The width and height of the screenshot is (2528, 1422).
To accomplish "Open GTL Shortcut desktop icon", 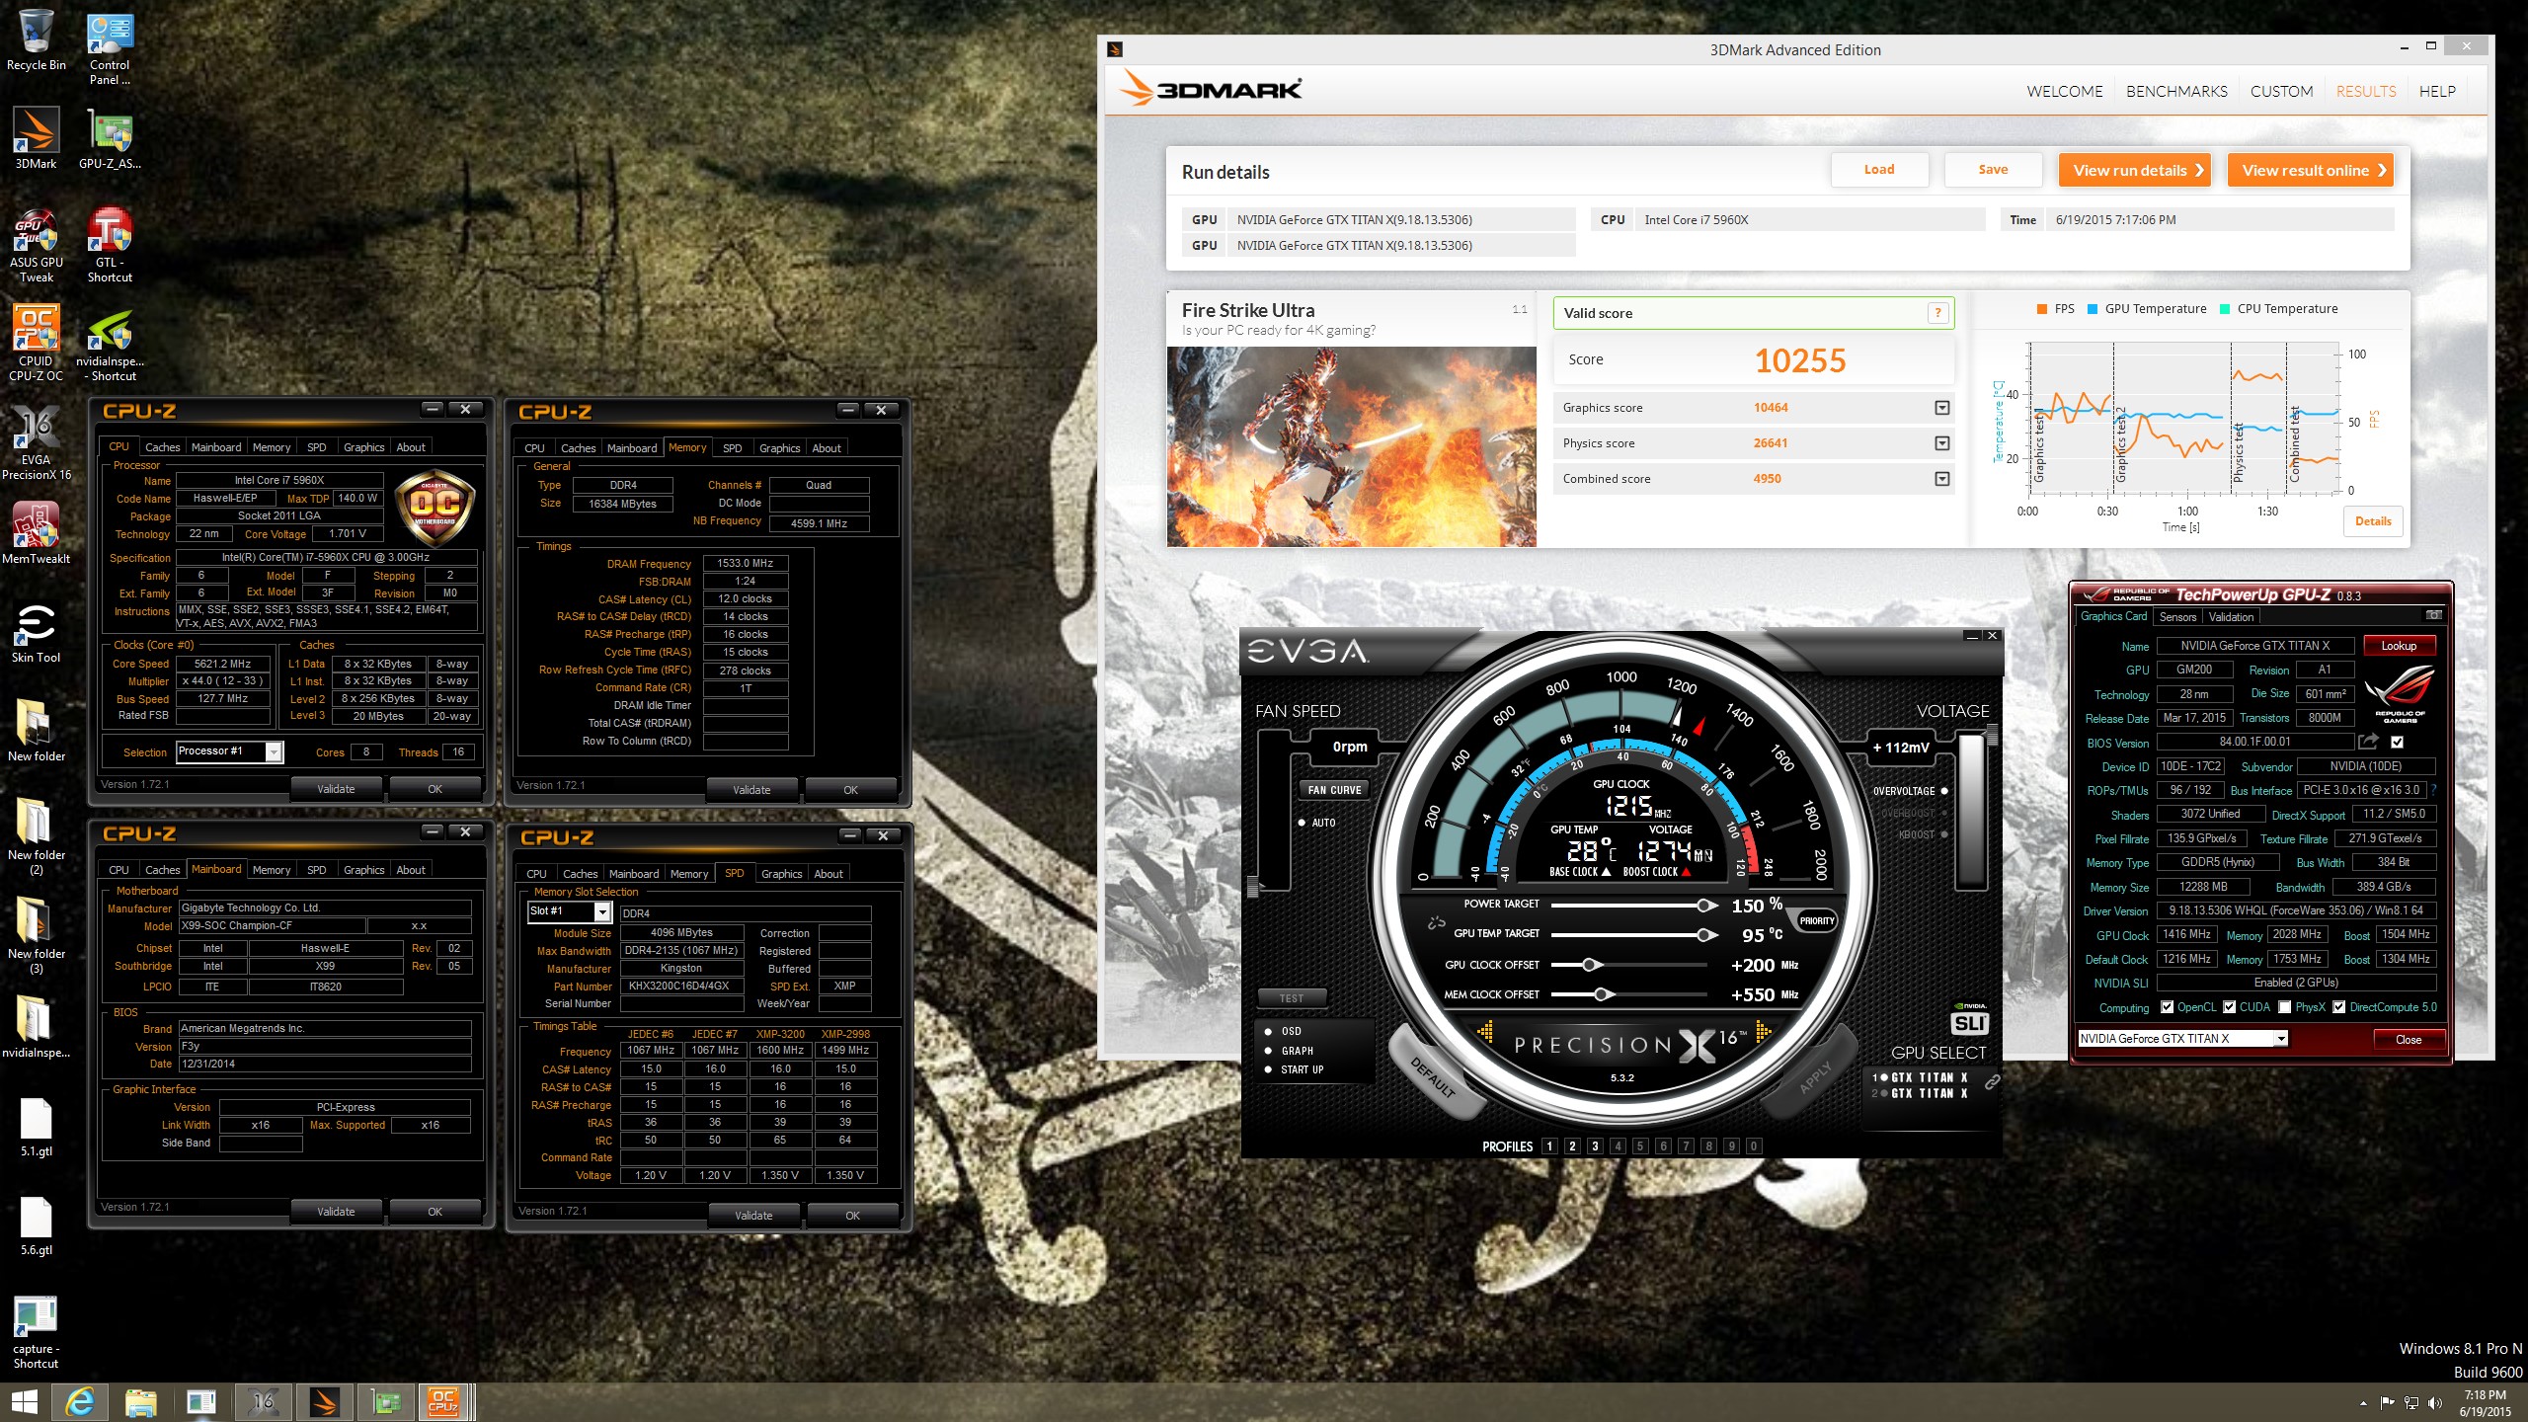I will [x=110, y=245].
